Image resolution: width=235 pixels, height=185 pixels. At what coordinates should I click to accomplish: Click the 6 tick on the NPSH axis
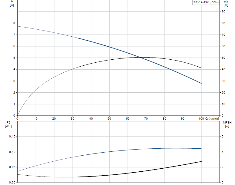[223, 137]
